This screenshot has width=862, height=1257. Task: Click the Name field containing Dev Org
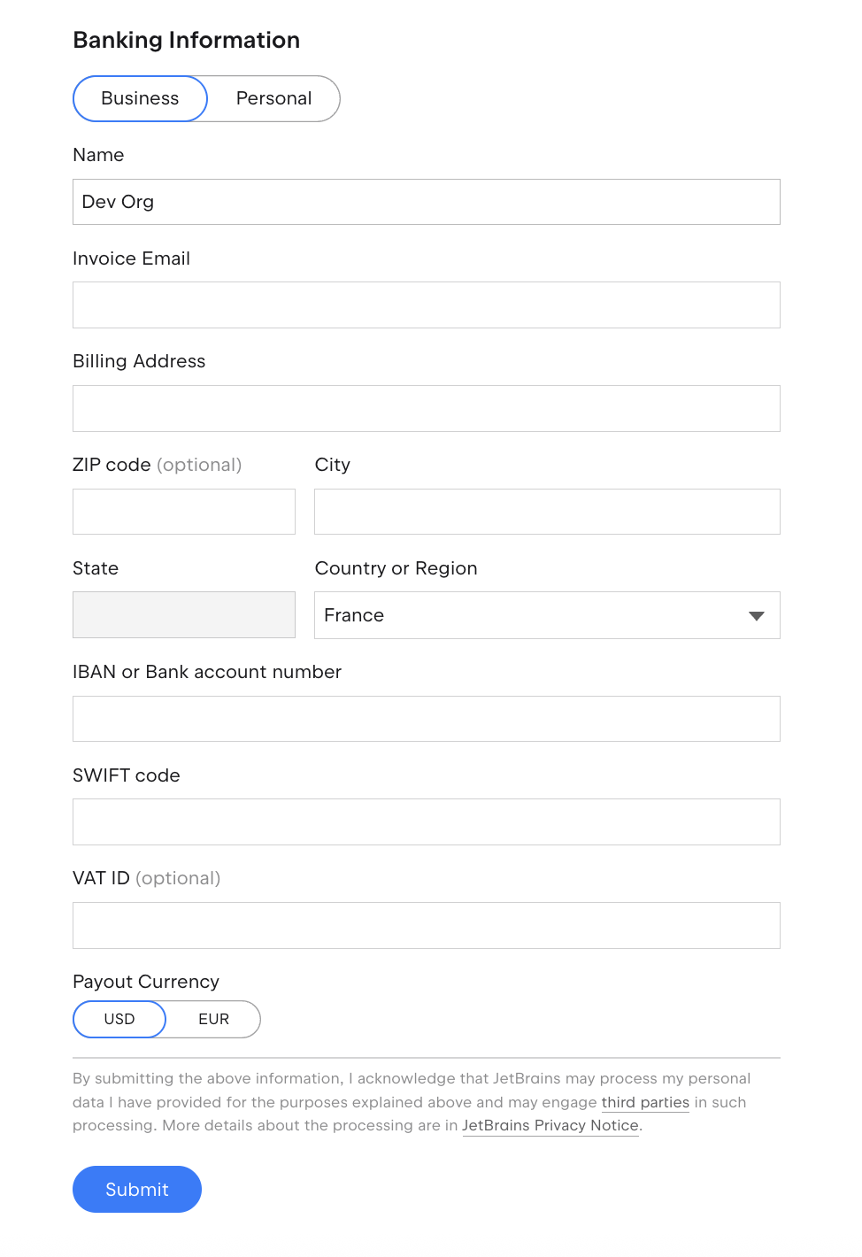pyautogui.click(x=426, y=202)
